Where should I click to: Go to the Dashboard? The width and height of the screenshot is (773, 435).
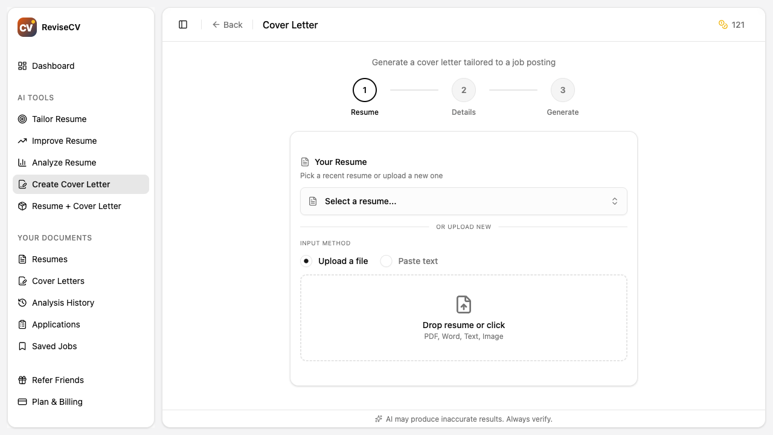pos(53,66)
